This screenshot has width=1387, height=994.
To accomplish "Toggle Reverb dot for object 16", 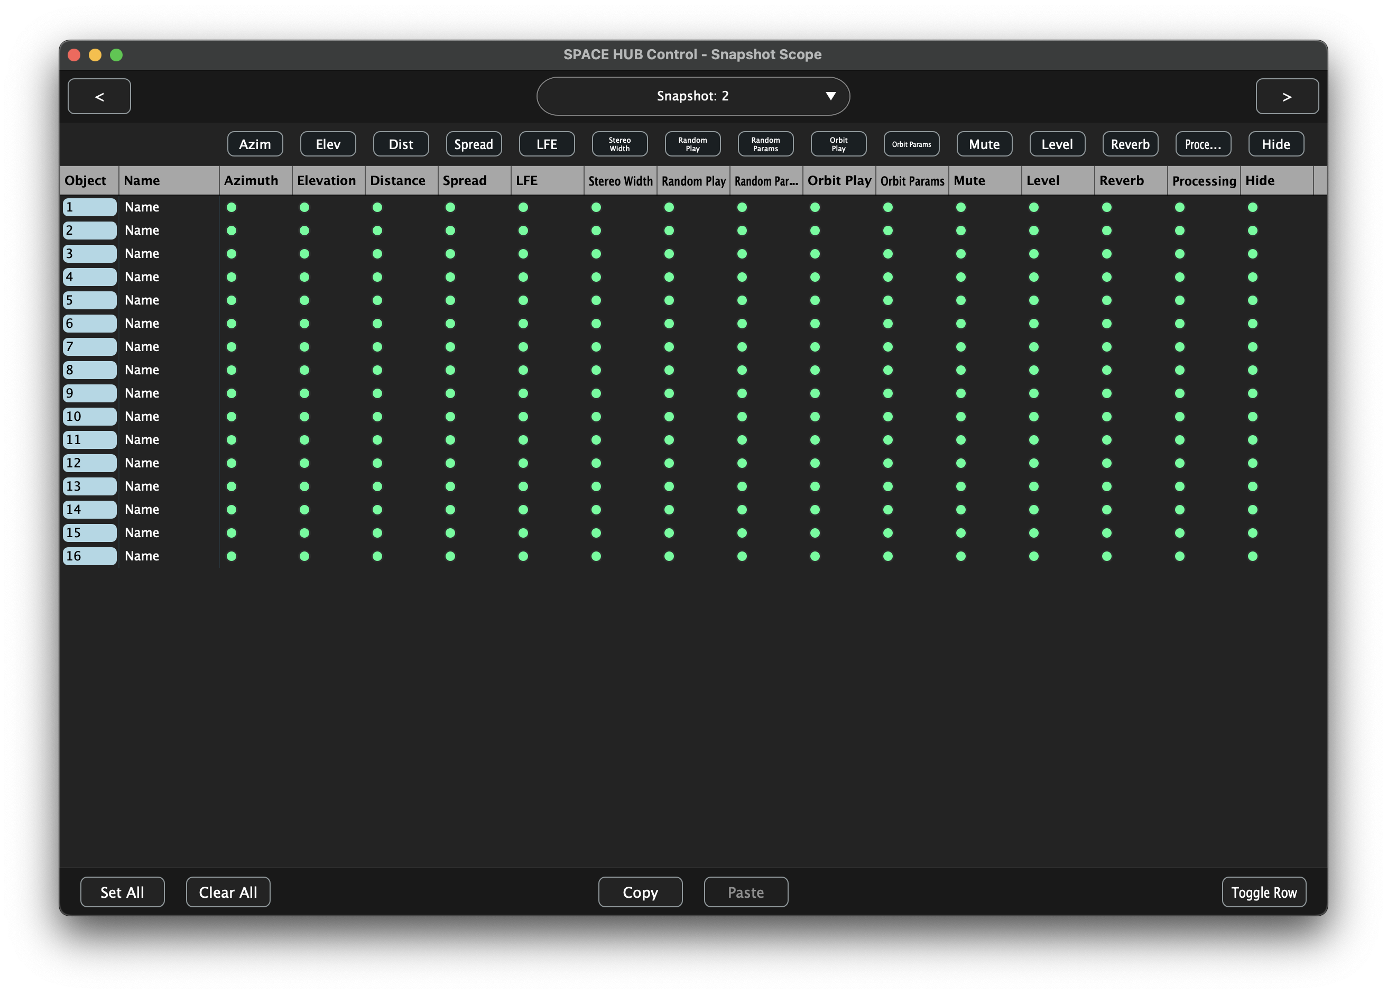I will coord(1106,556).
